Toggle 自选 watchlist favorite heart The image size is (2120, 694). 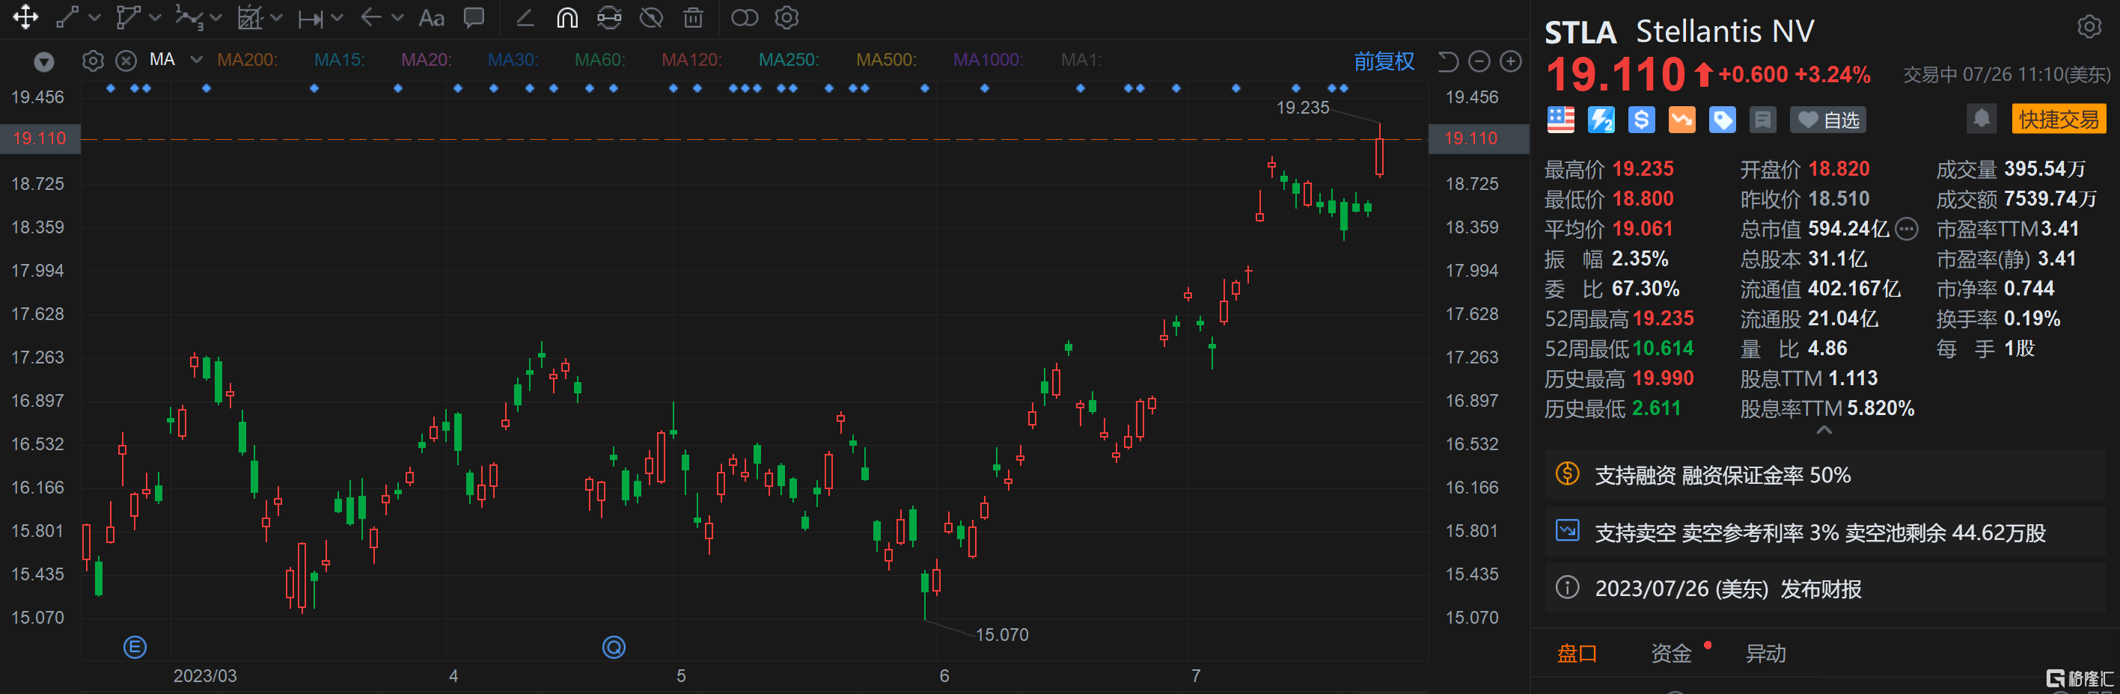coord(1828,120)
